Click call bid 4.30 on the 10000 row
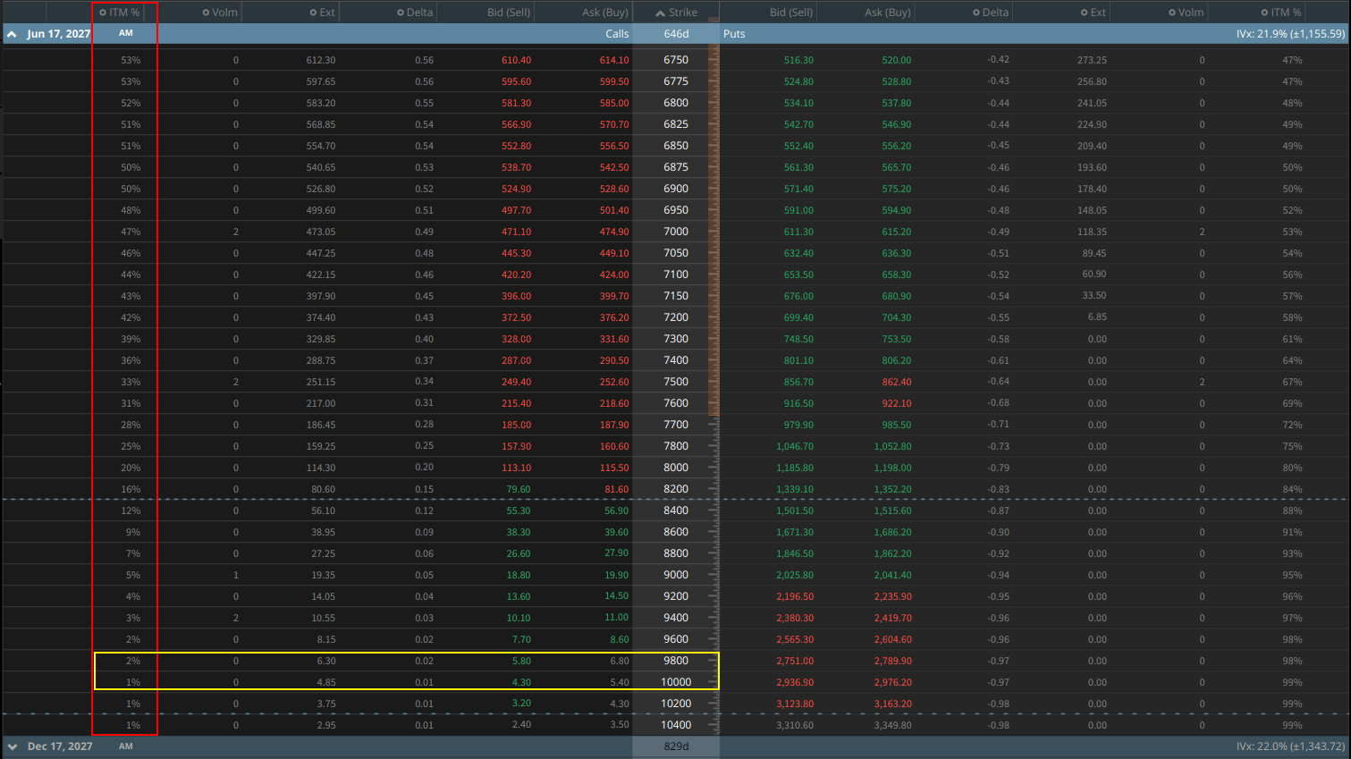 click(521, 682)
